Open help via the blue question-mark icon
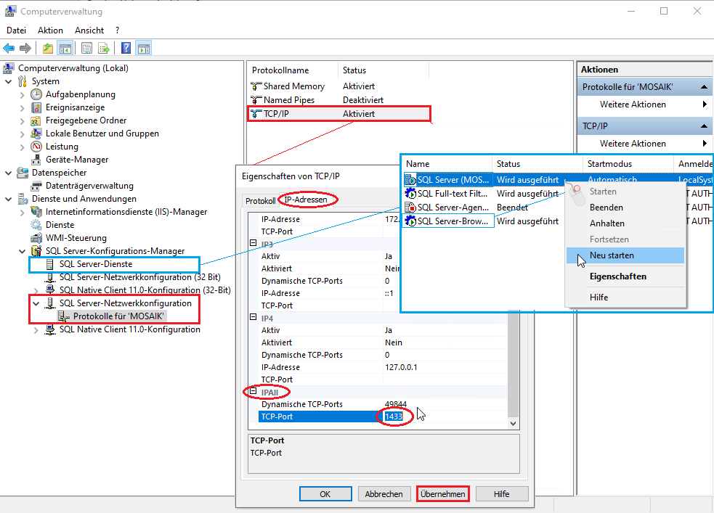Viewport: 714px width, 513px height. click(x=126, y=49)
